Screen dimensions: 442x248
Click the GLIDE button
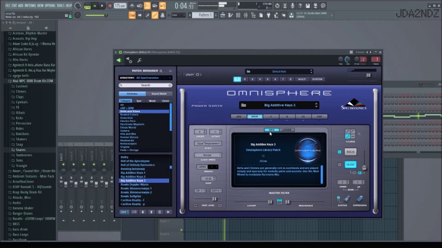[x=350, y=165]
